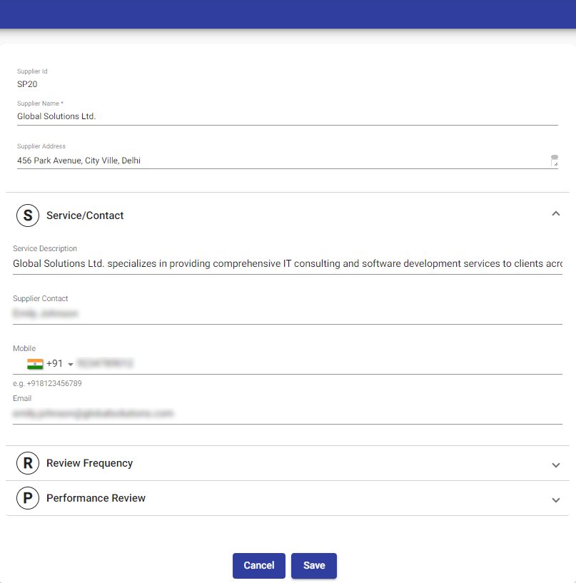Click the Supplier Contact input field
This screenshot has height=583, width=576.
pos(286,313)
